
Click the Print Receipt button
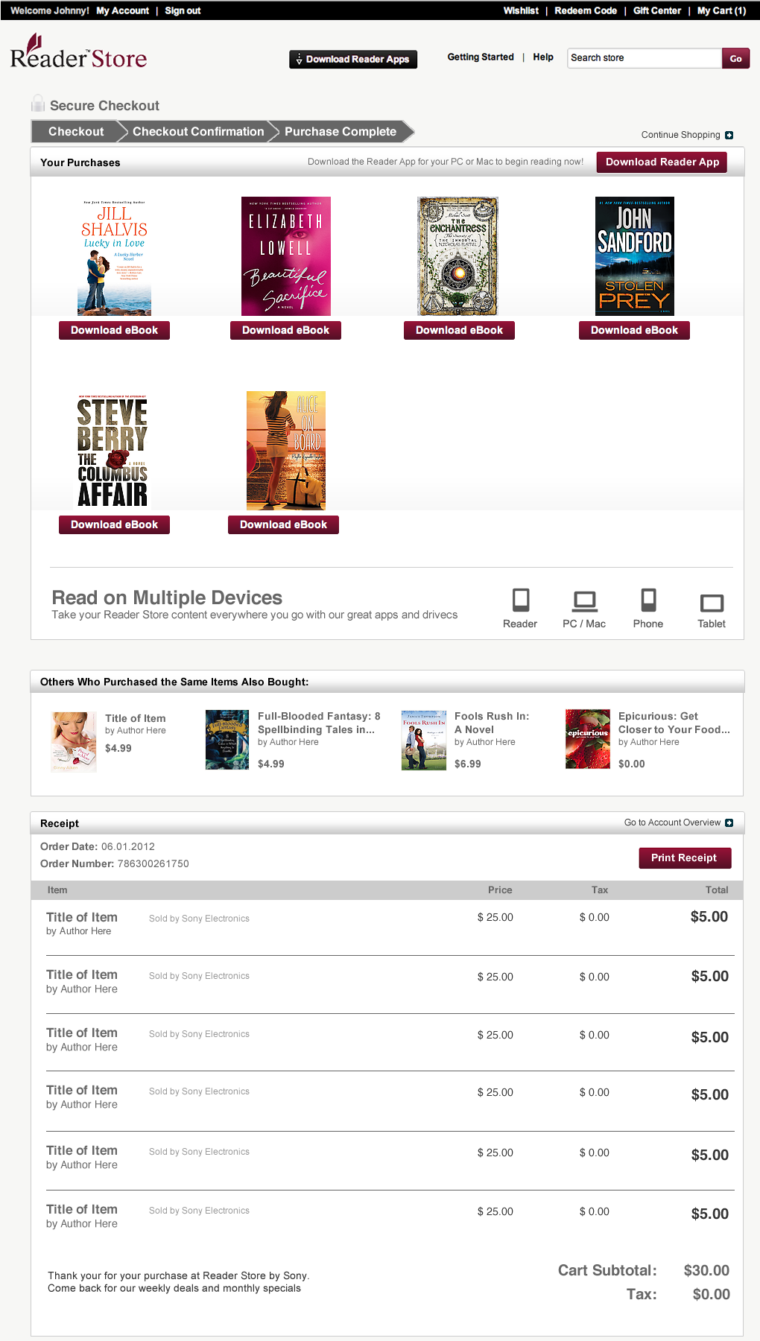[x=685, y=858]
